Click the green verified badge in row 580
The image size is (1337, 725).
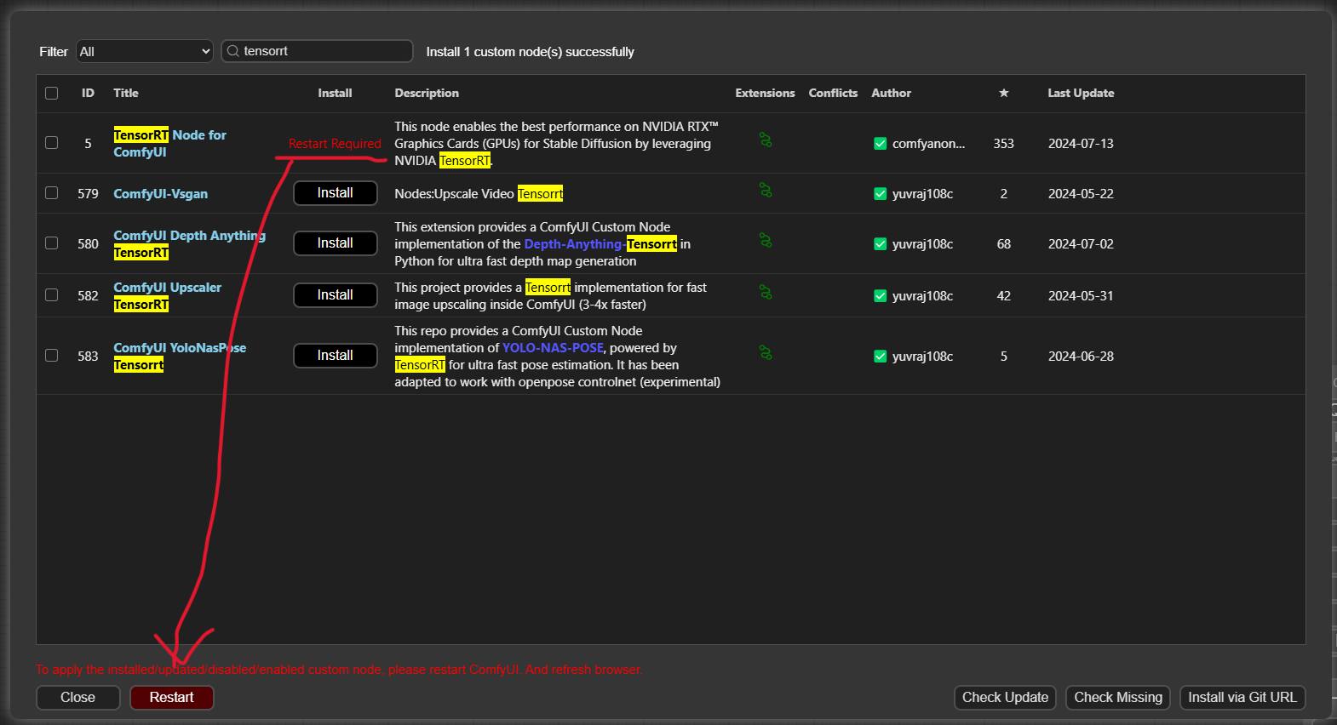pos(881,244)
